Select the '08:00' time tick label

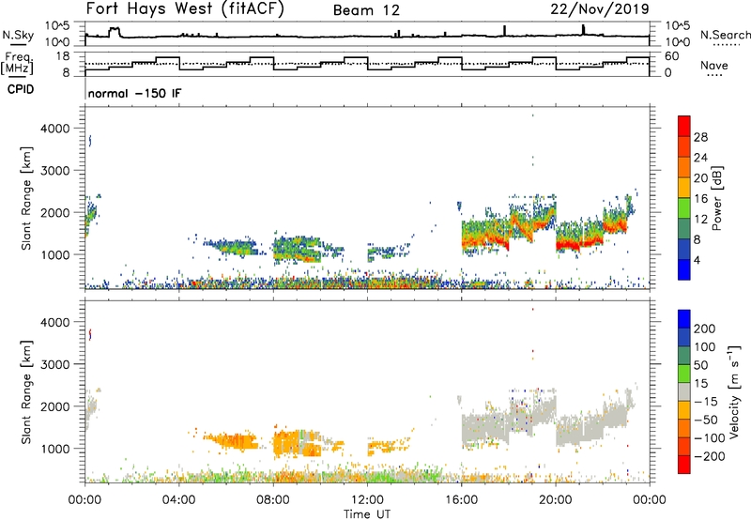(273, 500)
